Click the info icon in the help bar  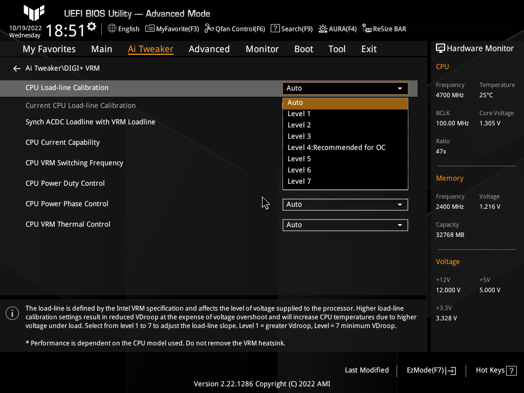[x=12, y=313]
